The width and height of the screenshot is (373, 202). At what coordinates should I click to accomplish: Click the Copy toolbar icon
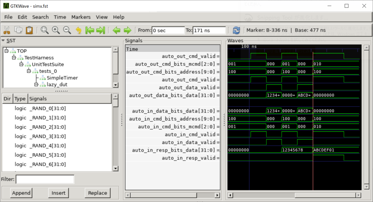point(18,30)
